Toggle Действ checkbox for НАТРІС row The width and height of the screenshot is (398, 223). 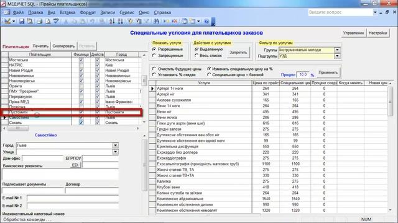tap(97, 65)
